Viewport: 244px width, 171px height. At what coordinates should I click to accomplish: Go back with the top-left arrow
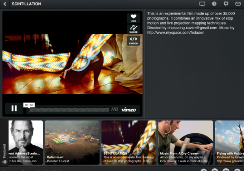click(x=5, y=4)
